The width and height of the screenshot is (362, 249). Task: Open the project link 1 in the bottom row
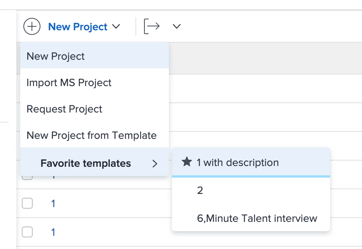(x=53, y=232)
